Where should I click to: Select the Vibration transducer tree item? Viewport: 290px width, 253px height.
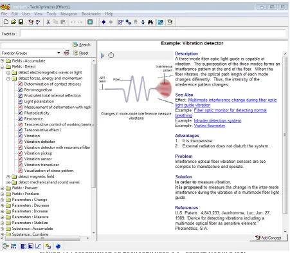(x=41, y=165)
